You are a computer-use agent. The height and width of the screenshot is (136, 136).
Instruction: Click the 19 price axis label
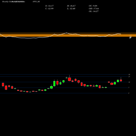(129, 75)
